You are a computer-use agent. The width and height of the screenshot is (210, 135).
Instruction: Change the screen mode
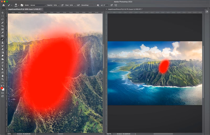point(2,96)
